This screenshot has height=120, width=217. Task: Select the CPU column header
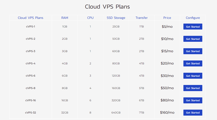90,18
